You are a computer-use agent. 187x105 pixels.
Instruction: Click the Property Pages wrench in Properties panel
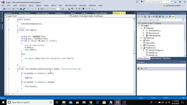pos(146,69)
